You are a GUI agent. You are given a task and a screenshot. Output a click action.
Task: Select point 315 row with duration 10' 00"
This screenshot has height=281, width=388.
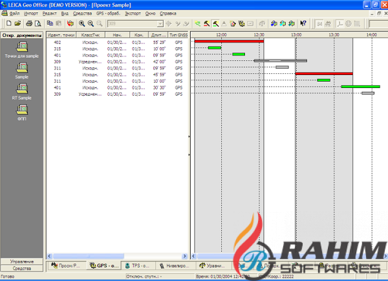click(x=117, y=49)
